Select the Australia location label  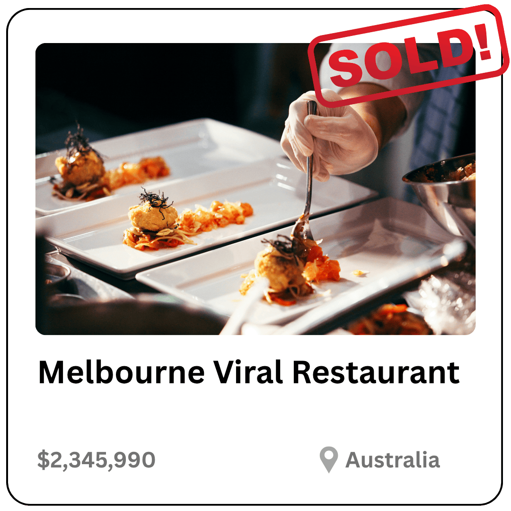click(x=392, y=460)
